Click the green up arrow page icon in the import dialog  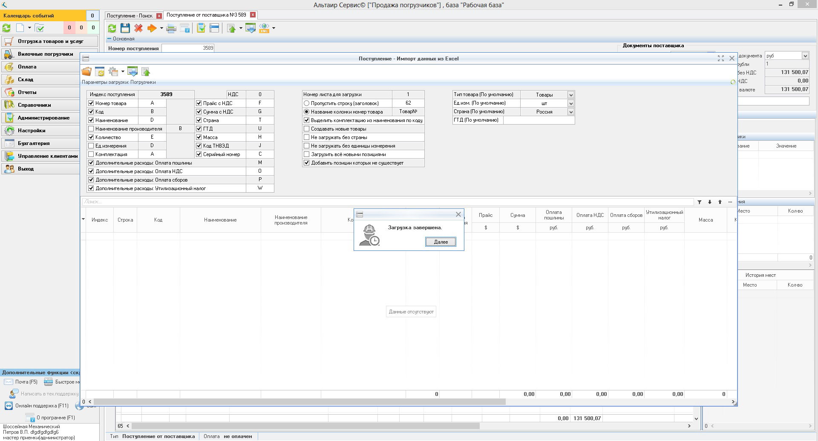pos(146,71)
